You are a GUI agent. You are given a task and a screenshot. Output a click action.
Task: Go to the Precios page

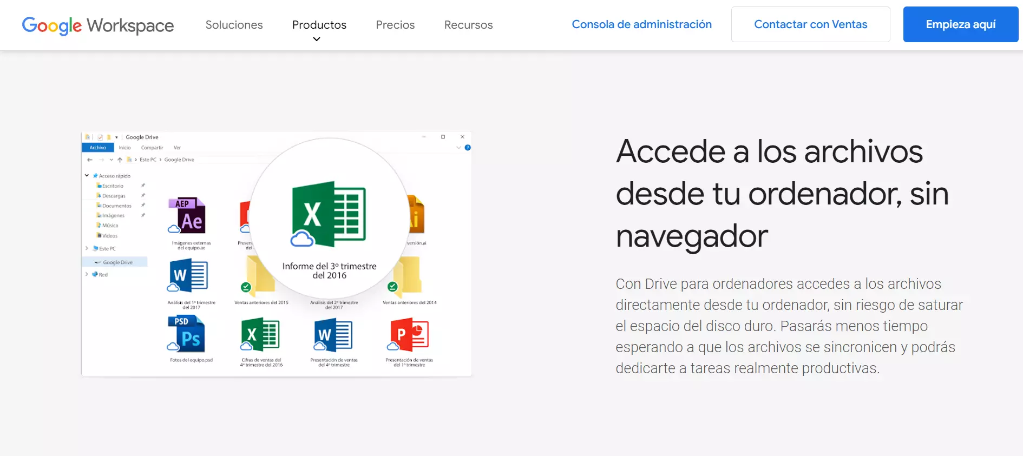click(395, 25)
